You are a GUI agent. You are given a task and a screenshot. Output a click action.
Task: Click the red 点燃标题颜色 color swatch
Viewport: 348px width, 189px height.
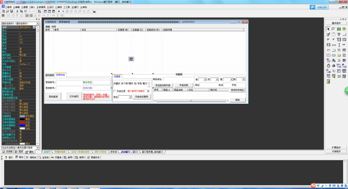pos(22,122)
